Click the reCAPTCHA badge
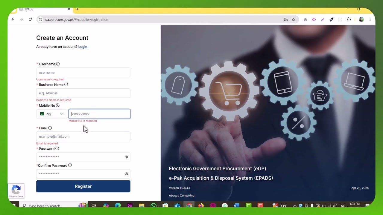The image size is (383, 215). pos(16,191)
